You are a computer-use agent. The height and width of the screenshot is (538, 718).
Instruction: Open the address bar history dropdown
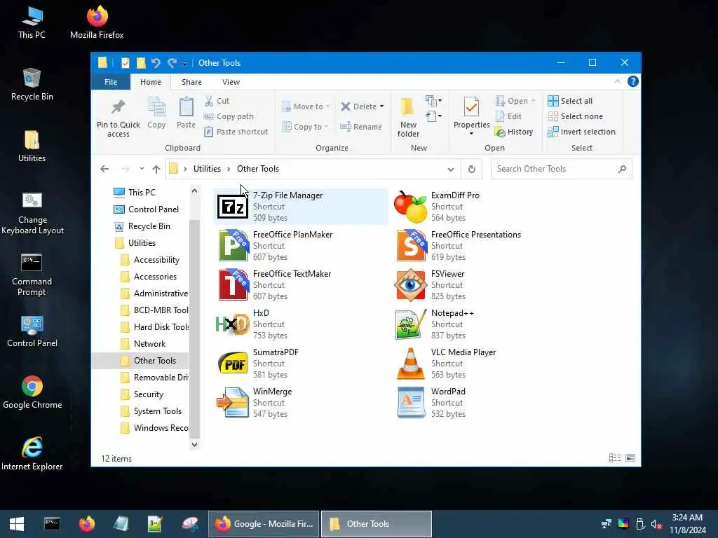pyautogui.click(x=451, y=170)
